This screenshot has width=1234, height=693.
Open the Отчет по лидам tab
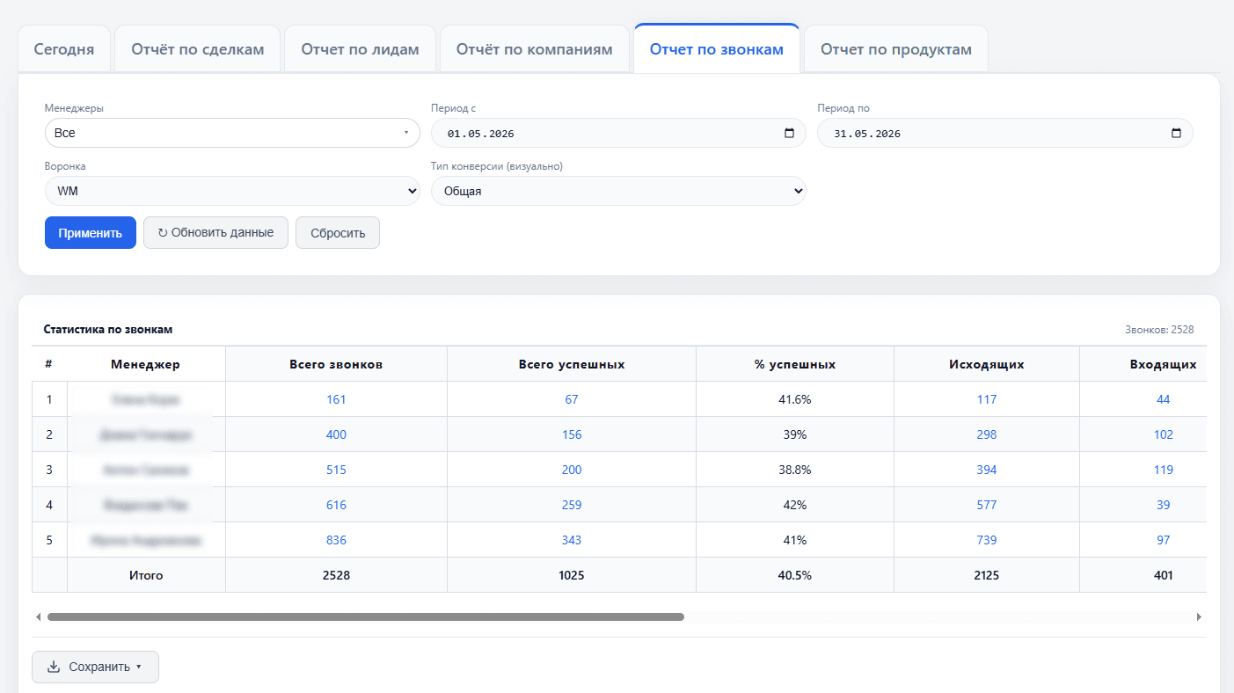pos(360,49)
